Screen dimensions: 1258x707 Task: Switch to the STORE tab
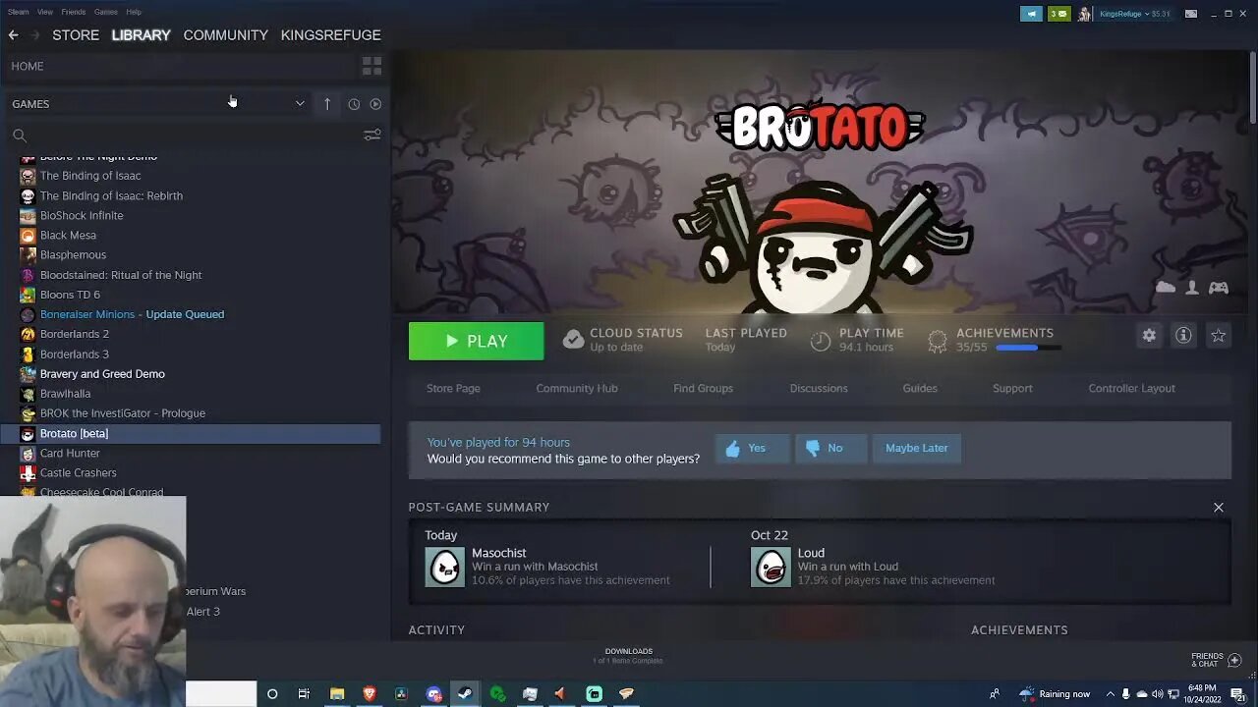pos(76,35)
